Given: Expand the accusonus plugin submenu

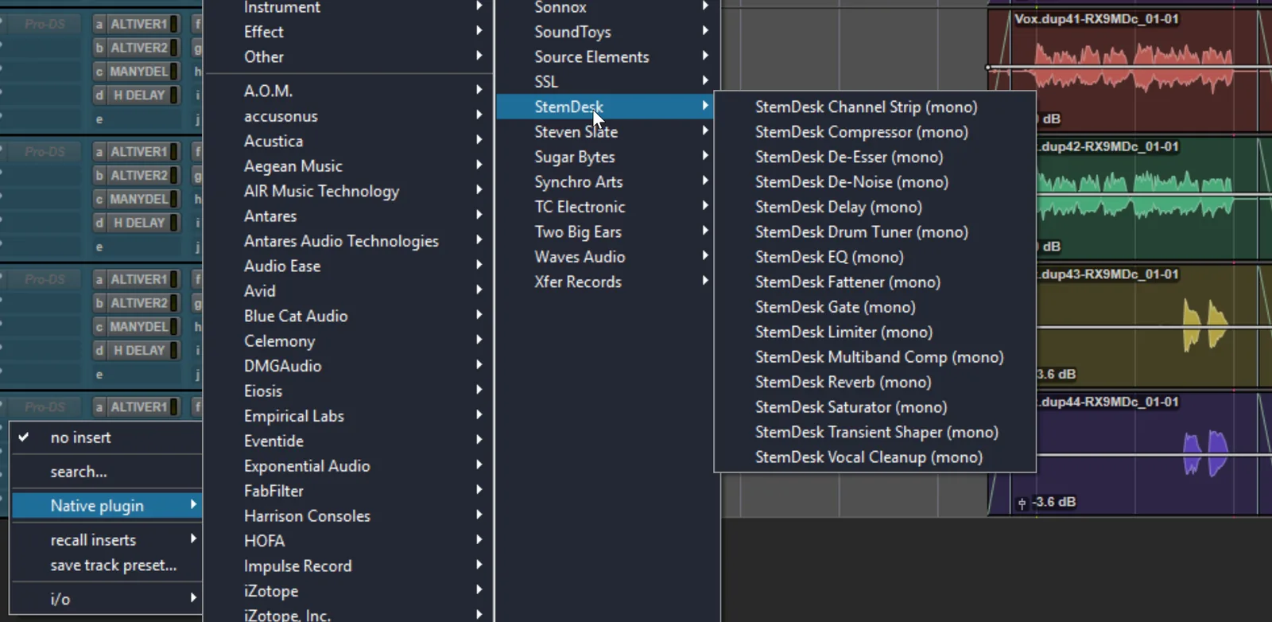Looking at the screenshot, I should point(348,116).
